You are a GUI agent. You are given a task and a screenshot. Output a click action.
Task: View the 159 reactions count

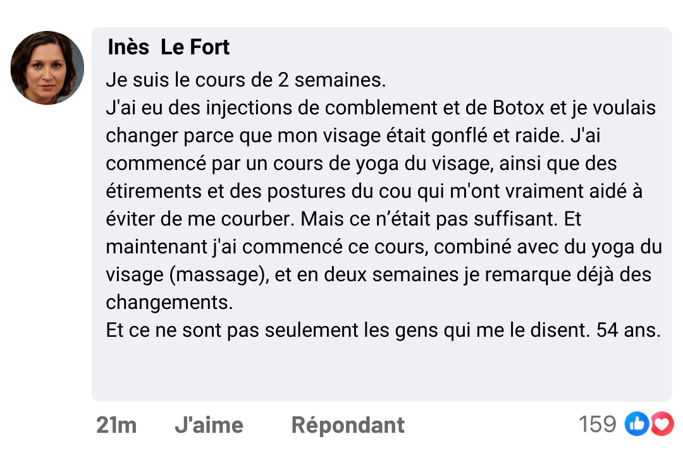(x=597, y=425)
